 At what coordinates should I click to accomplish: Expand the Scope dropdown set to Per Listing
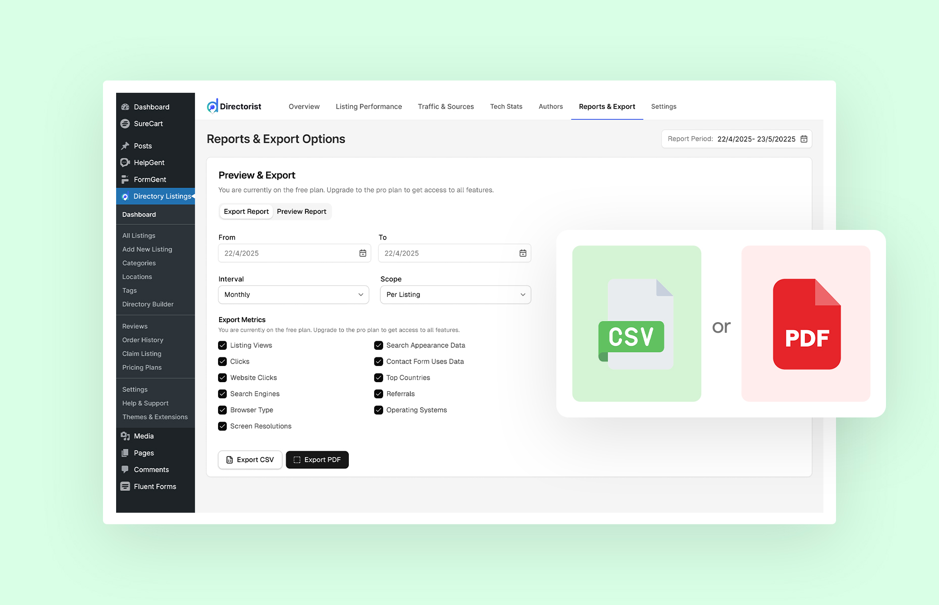455,294
